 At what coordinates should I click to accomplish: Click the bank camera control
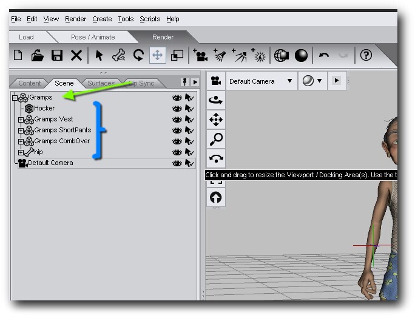pyautogui.click(x=216, y=158)
